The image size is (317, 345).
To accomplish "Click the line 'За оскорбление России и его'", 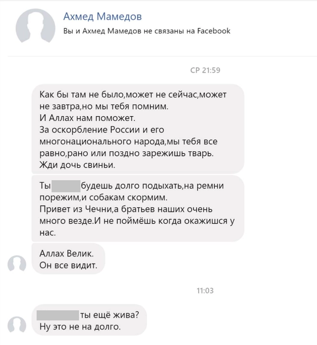I will (102, 130).
